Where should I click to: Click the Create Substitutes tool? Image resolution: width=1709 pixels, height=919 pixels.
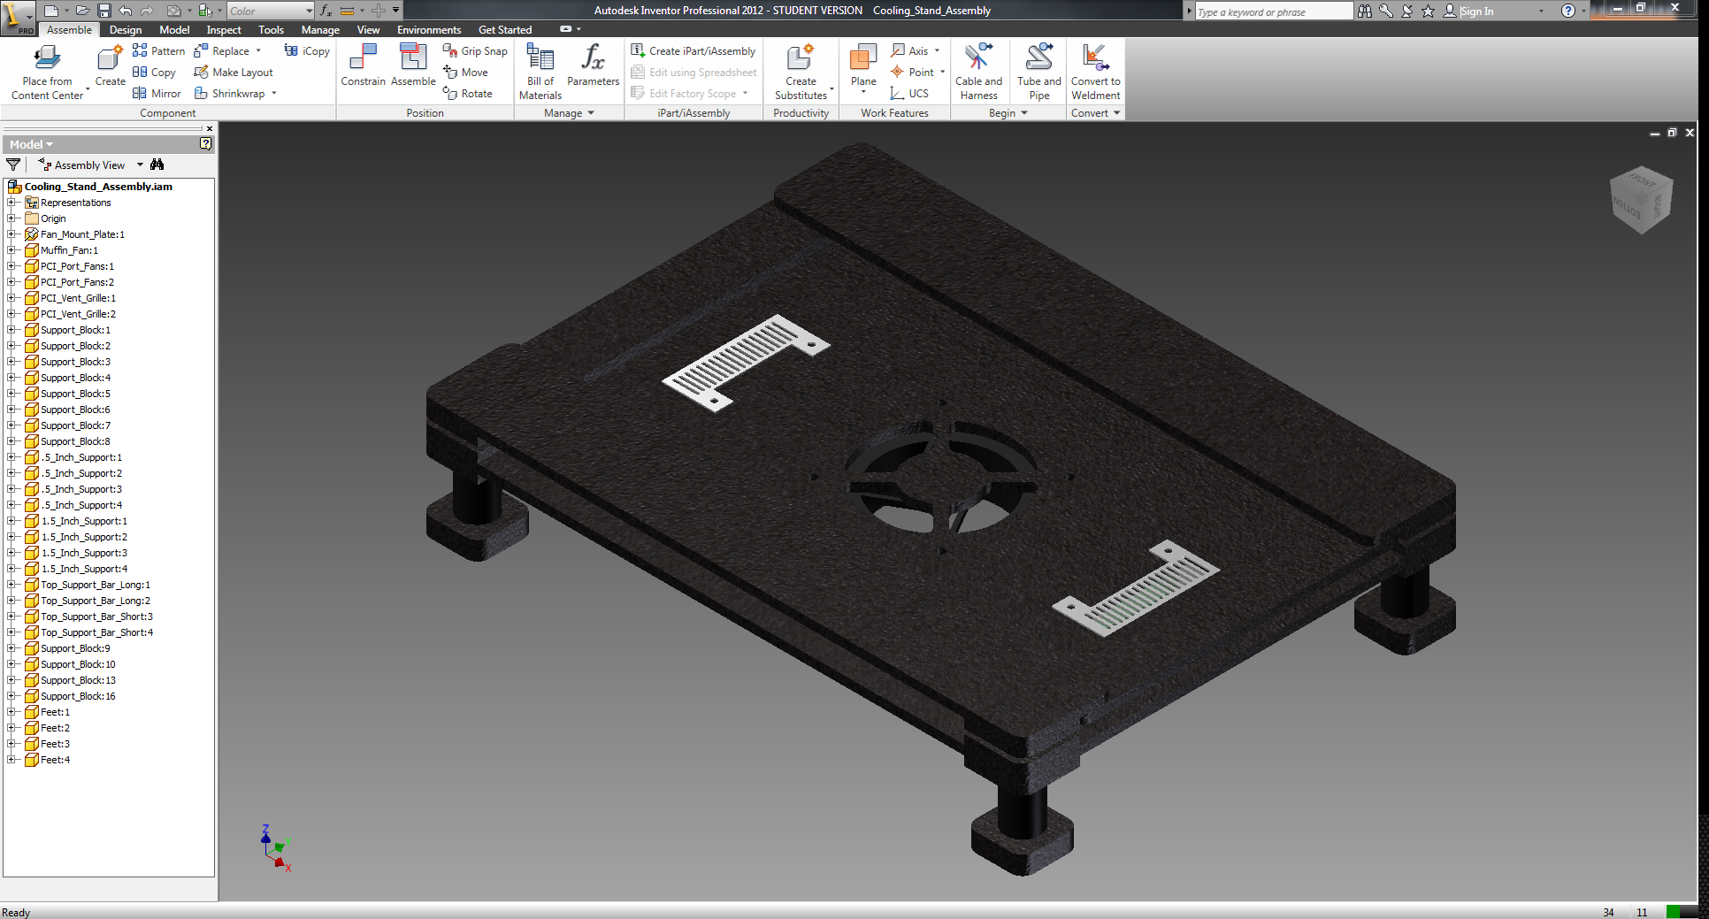pyautogui.click(x=801, y=71)
